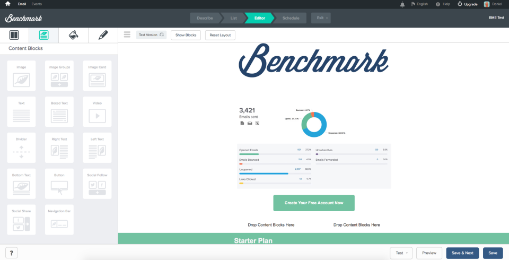Choose the Boxed Text content block
Image resolution: width=509 pixels, height=260 pixels.
tap(59, 112)
